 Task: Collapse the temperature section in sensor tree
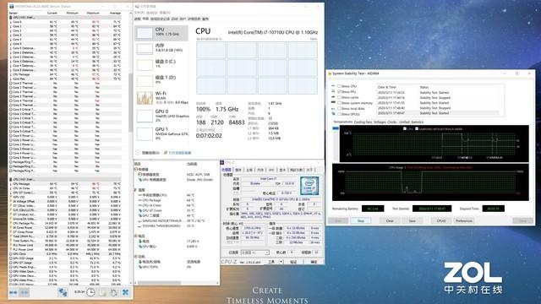pyautogui.click(x=135, y=190)
